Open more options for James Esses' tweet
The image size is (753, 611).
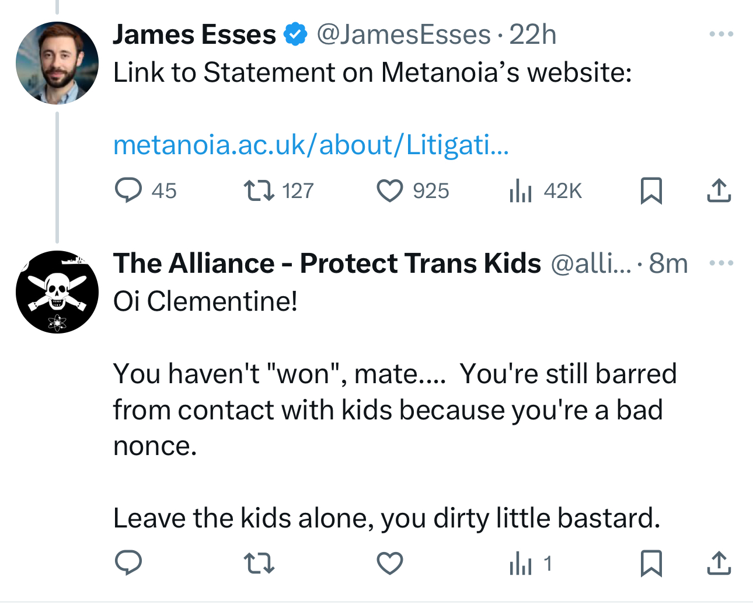click(x=721, y=34)
